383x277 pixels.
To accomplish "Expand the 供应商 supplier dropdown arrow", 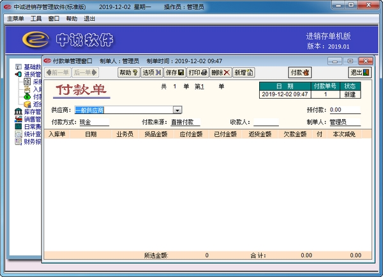I will coord(177,110).
